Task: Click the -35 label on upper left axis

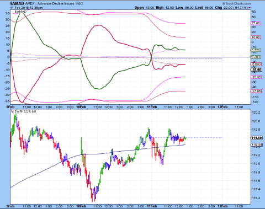Action: pyautogui.click(x=7, y=101)
